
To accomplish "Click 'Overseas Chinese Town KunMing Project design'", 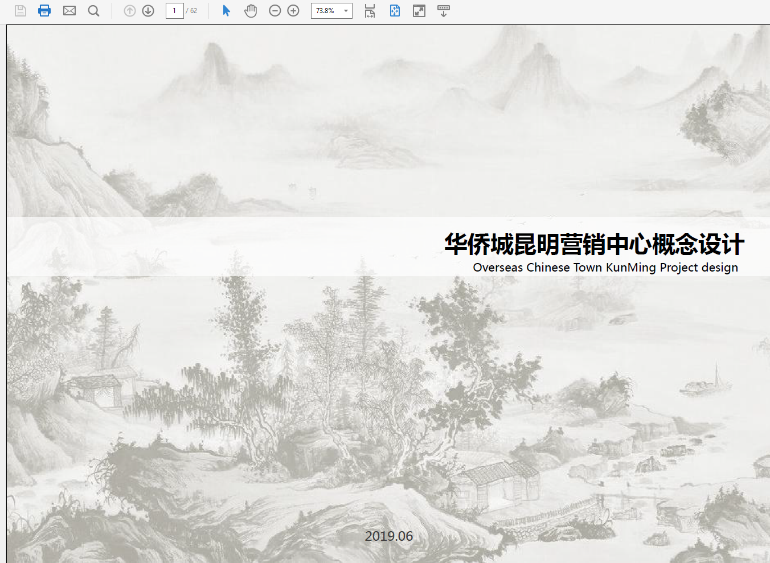I will click(x=605, y=268).
